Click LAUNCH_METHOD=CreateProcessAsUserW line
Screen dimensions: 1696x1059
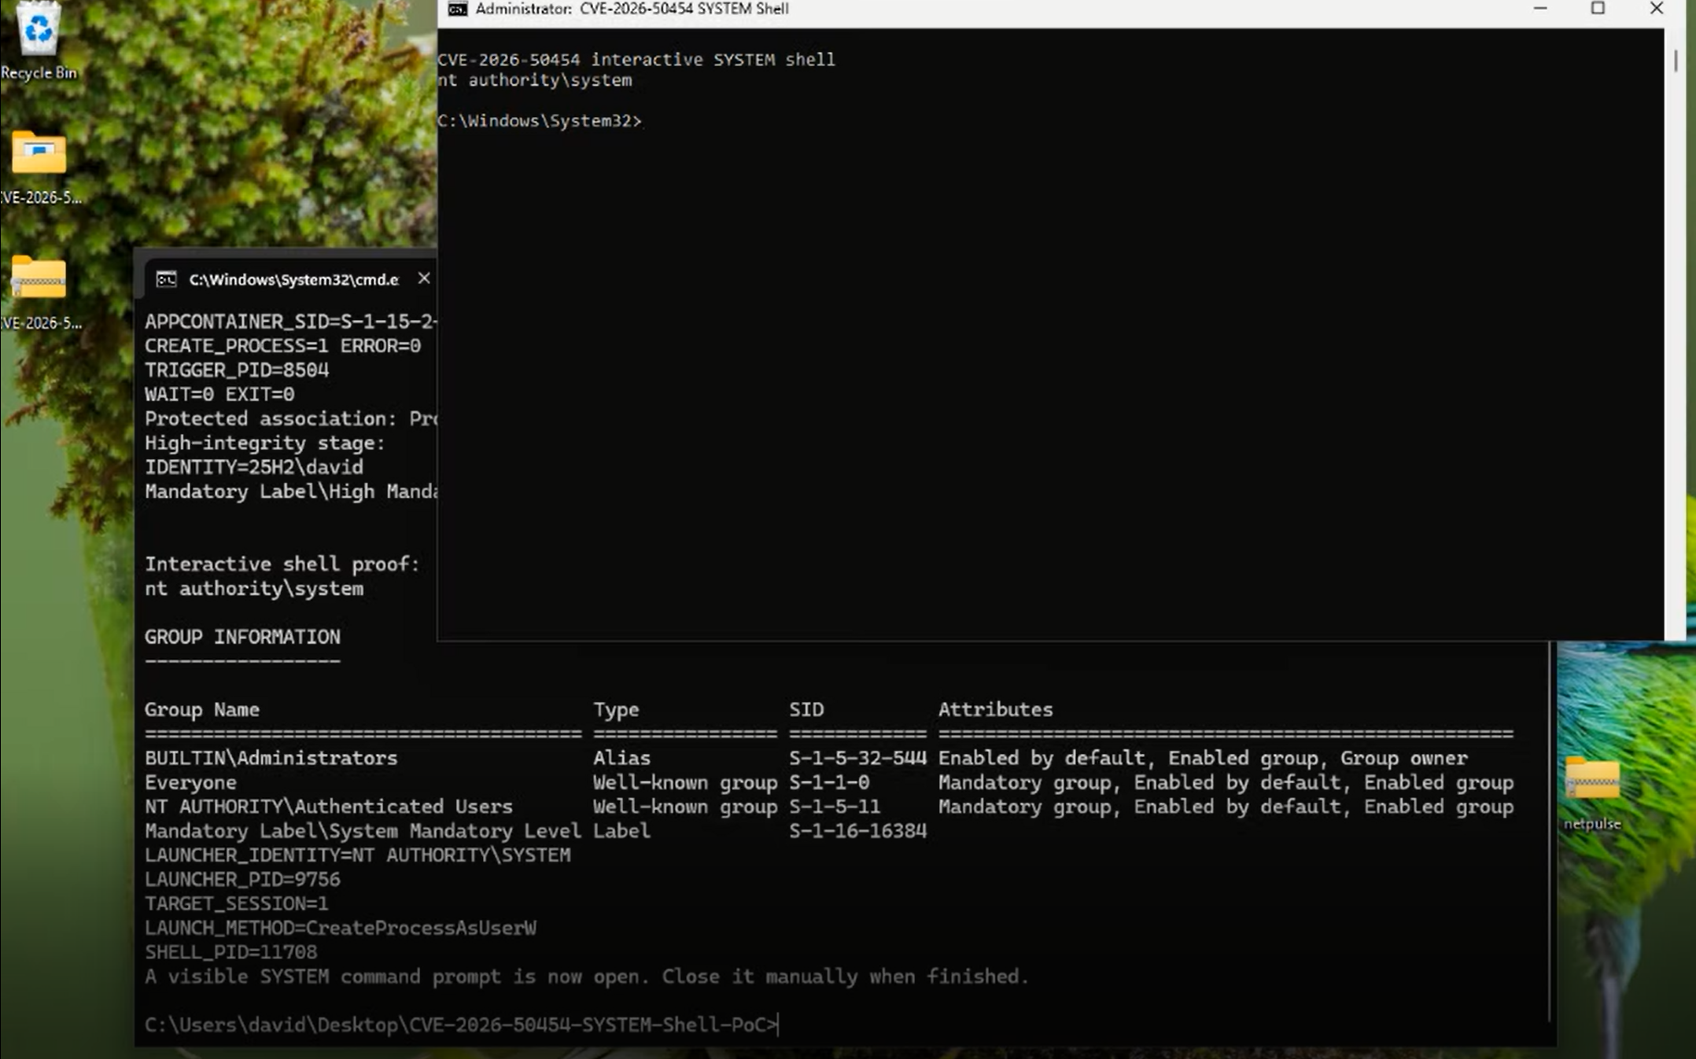pos(341,928)
